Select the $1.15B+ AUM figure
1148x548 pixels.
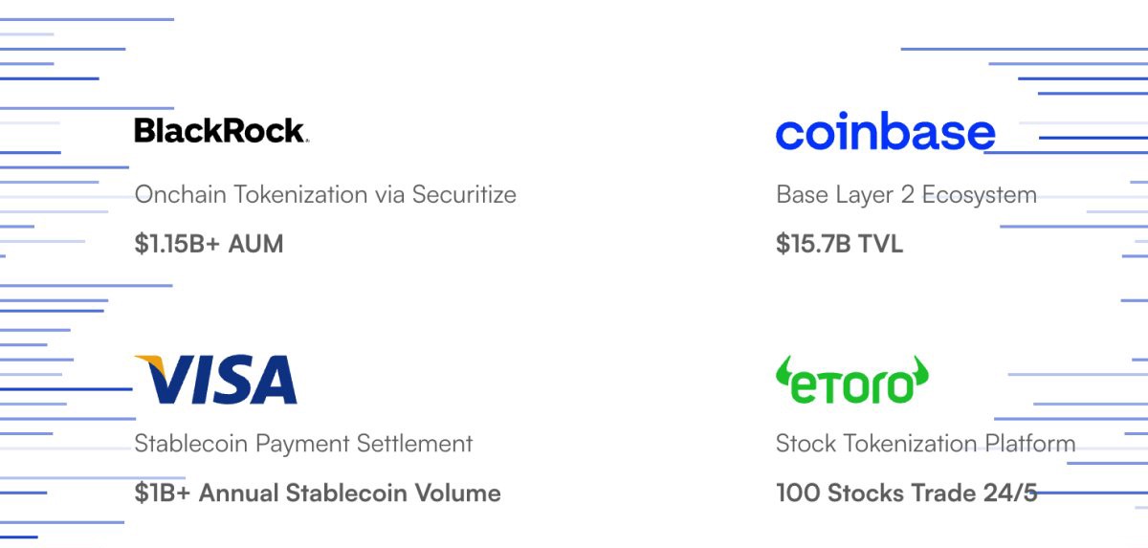pyautogui.click(x=209, y=244)
